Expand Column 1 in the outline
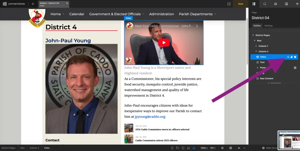Viewport: 300px width, 151px height. tap(256, 46)
